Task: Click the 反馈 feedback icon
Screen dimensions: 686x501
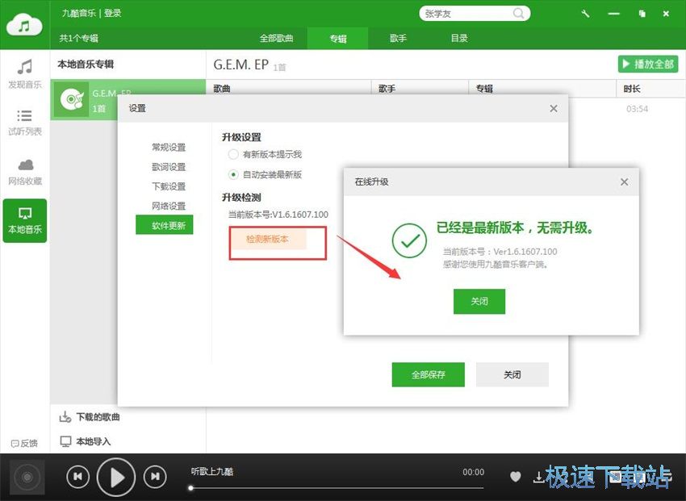Action: 24,443
